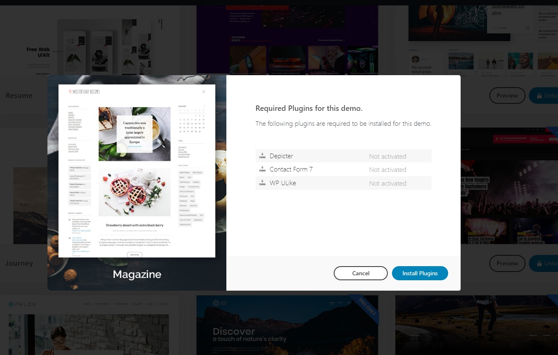Viewport: 558px width, 355px height.
Task: Click the Mister Chef Recipes logo in the preview
Action: click(84, 92)
